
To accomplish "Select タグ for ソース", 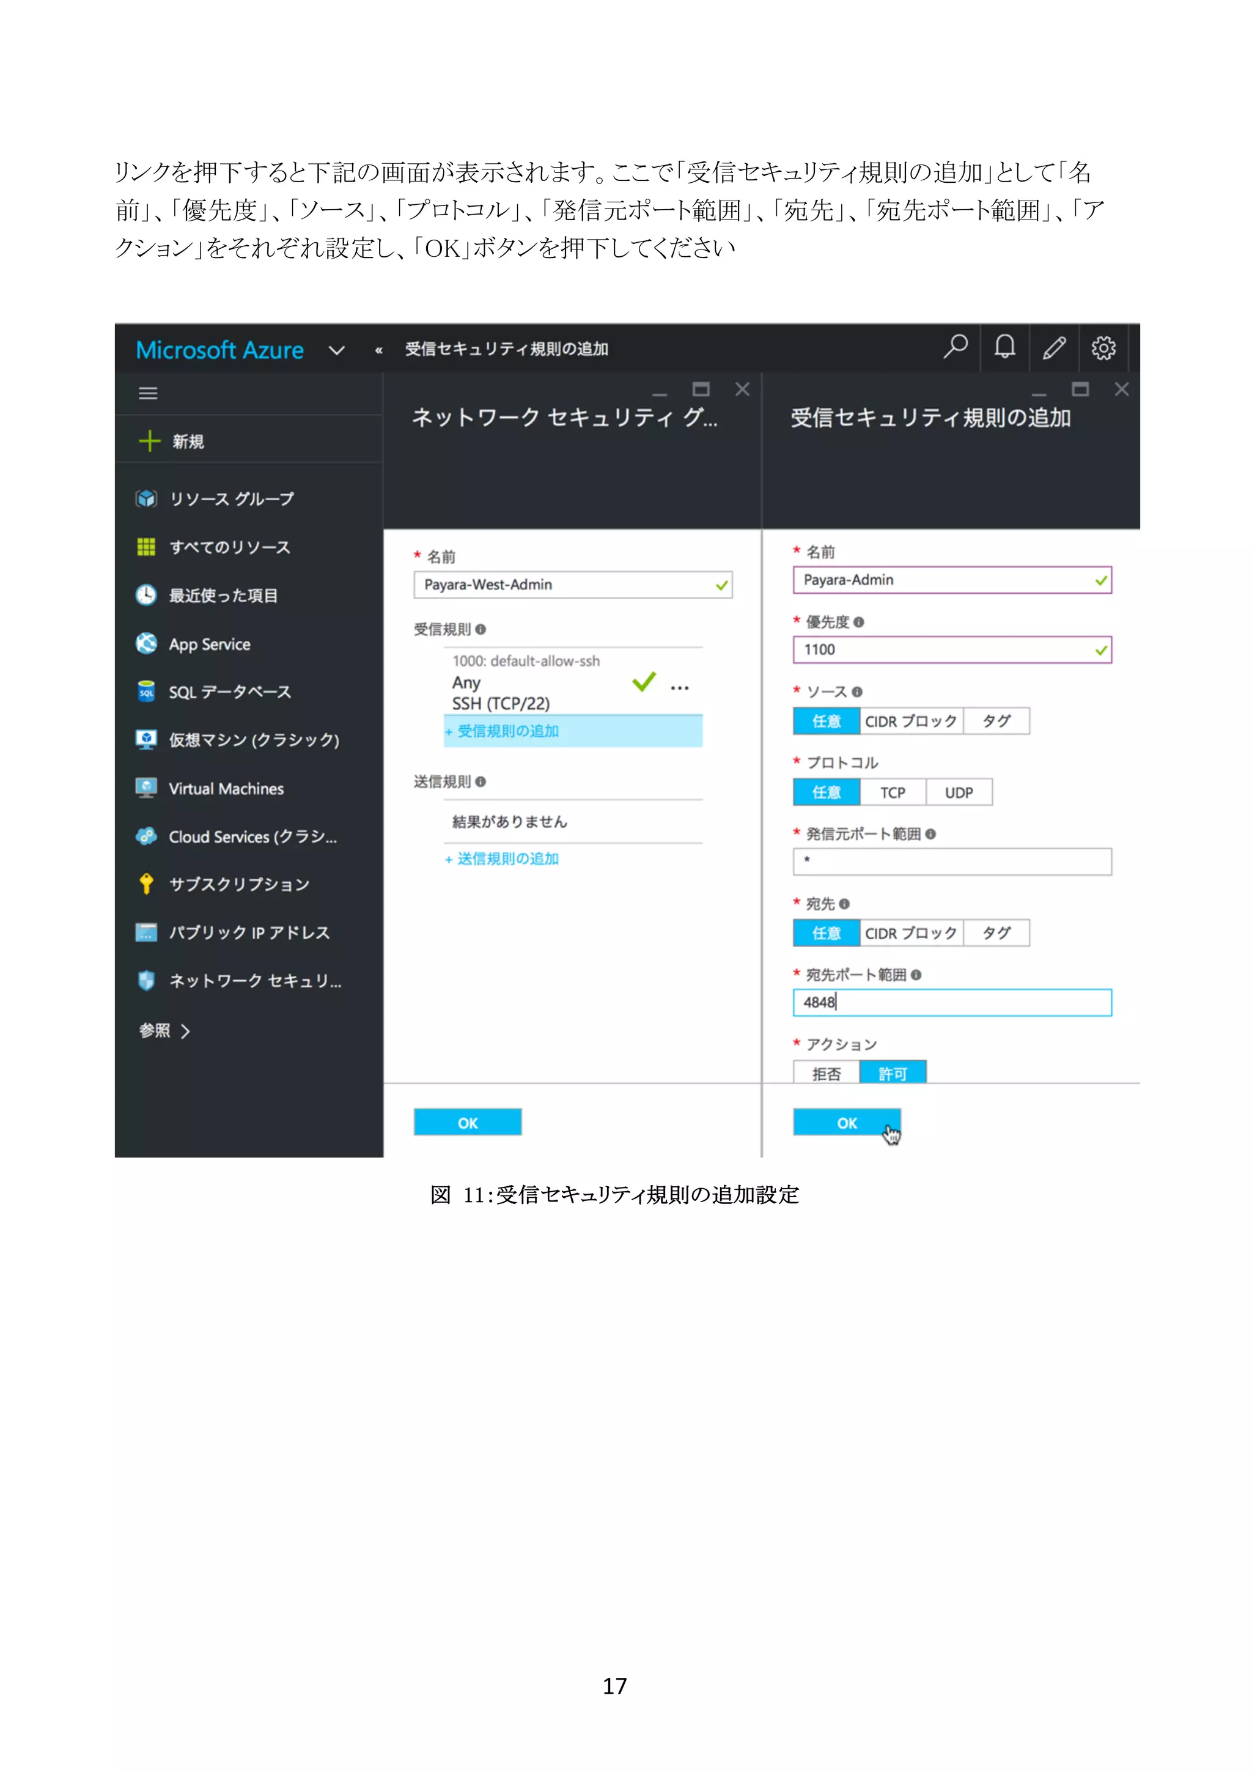I will point(996,721).
